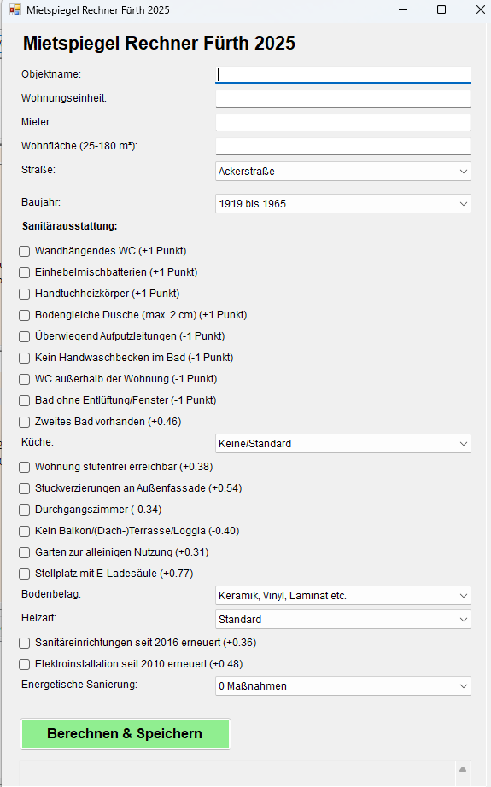This screenshot has width=491, height=787.
Task: Select the Mieter text field
Action: [343, 122]
